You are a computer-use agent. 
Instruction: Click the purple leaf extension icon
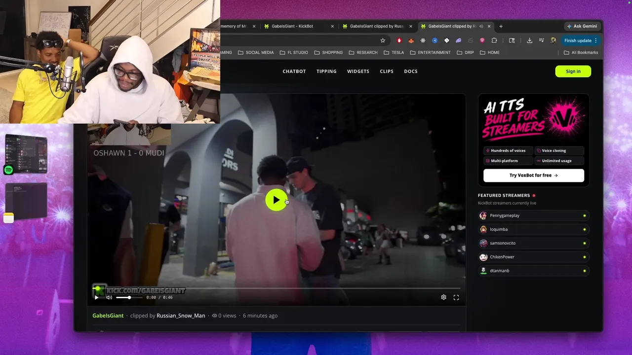coord(459,40)
